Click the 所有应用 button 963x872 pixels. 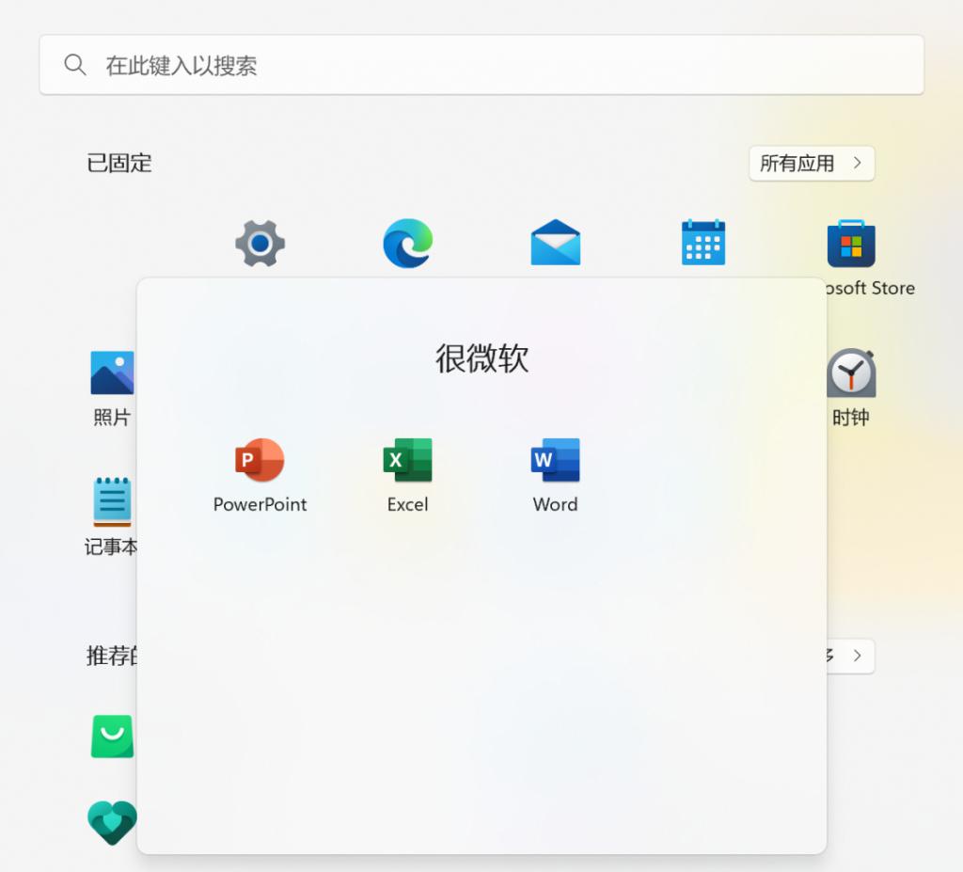pyautogui.click(x=797, y=164)
